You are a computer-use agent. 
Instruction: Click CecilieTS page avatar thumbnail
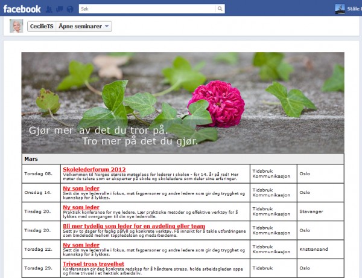pyautogui.click(x=17, y=26)
